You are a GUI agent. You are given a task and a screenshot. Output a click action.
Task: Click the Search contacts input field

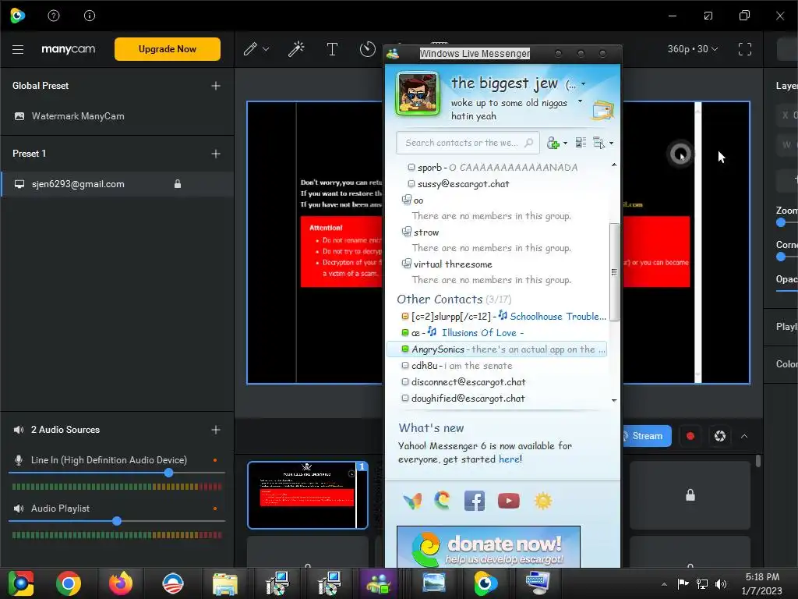coord(468,144)
